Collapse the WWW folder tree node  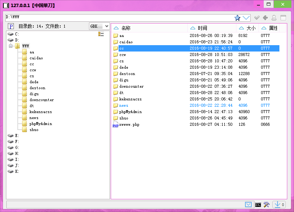(11, 46)
